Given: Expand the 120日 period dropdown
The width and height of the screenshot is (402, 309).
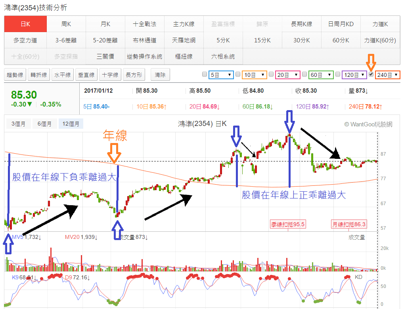Looking at the screenshot, I should 354,74.
